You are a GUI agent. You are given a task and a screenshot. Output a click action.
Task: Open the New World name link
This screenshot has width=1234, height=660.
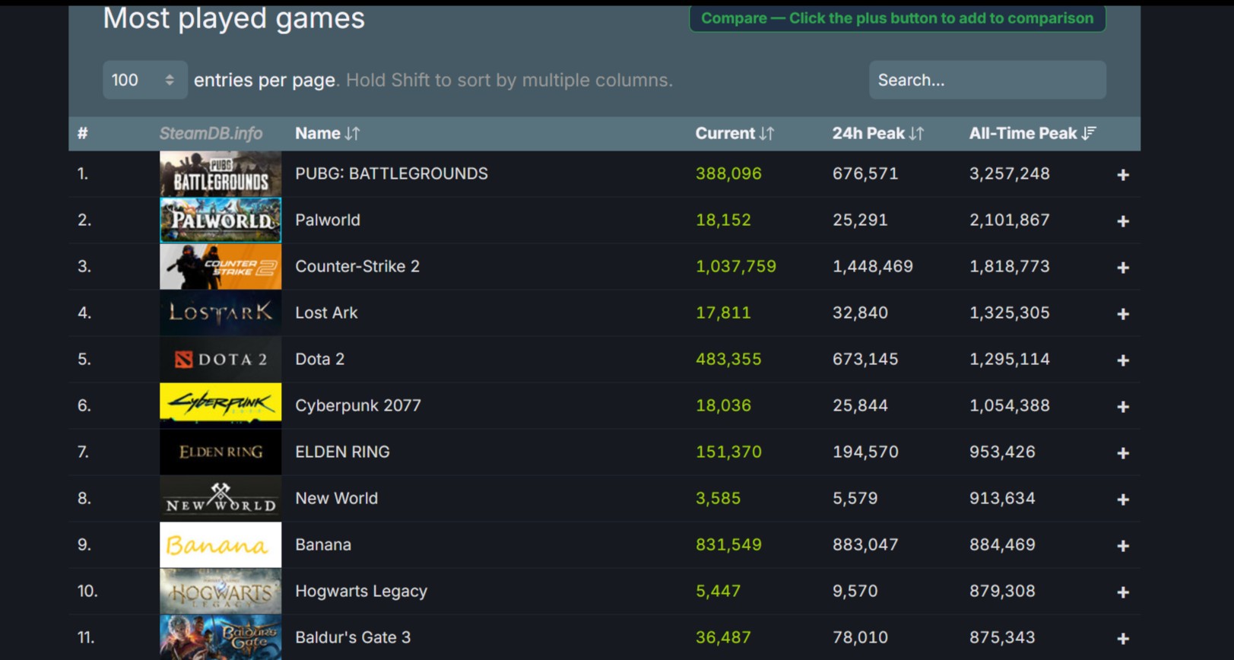click(x=336, y=499)
